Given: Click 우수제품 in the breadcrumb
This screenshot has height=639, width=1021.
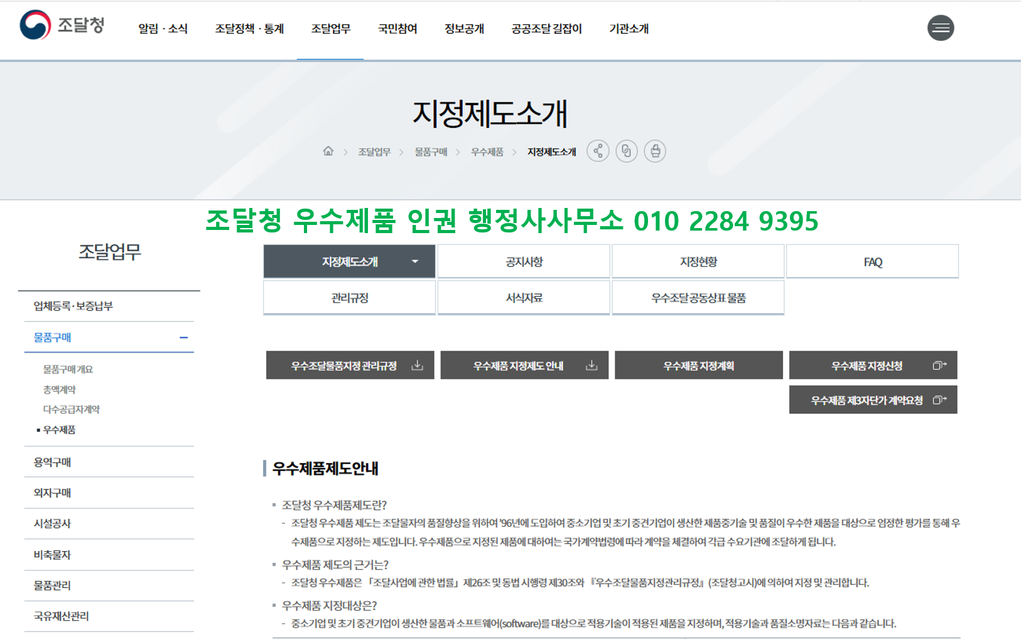Looking at the screenshot, I should click(487, 152).
